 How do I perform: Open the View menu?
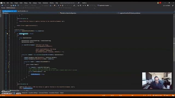click(11, 3)
